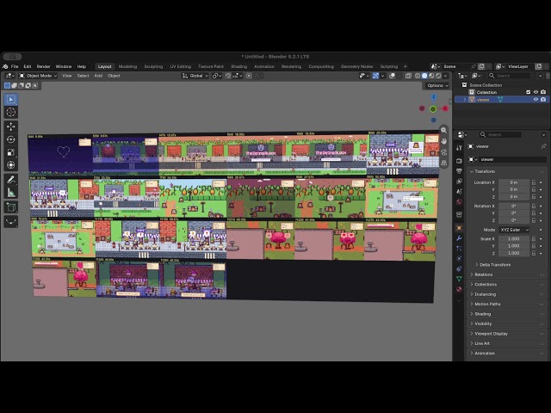This screenshot has height=413, width=551.
Task: Open the Material properties tab
Action: tap(459, 289)
